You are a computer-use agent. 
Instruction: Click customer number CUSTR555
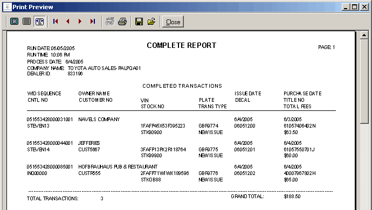(89, 173)
